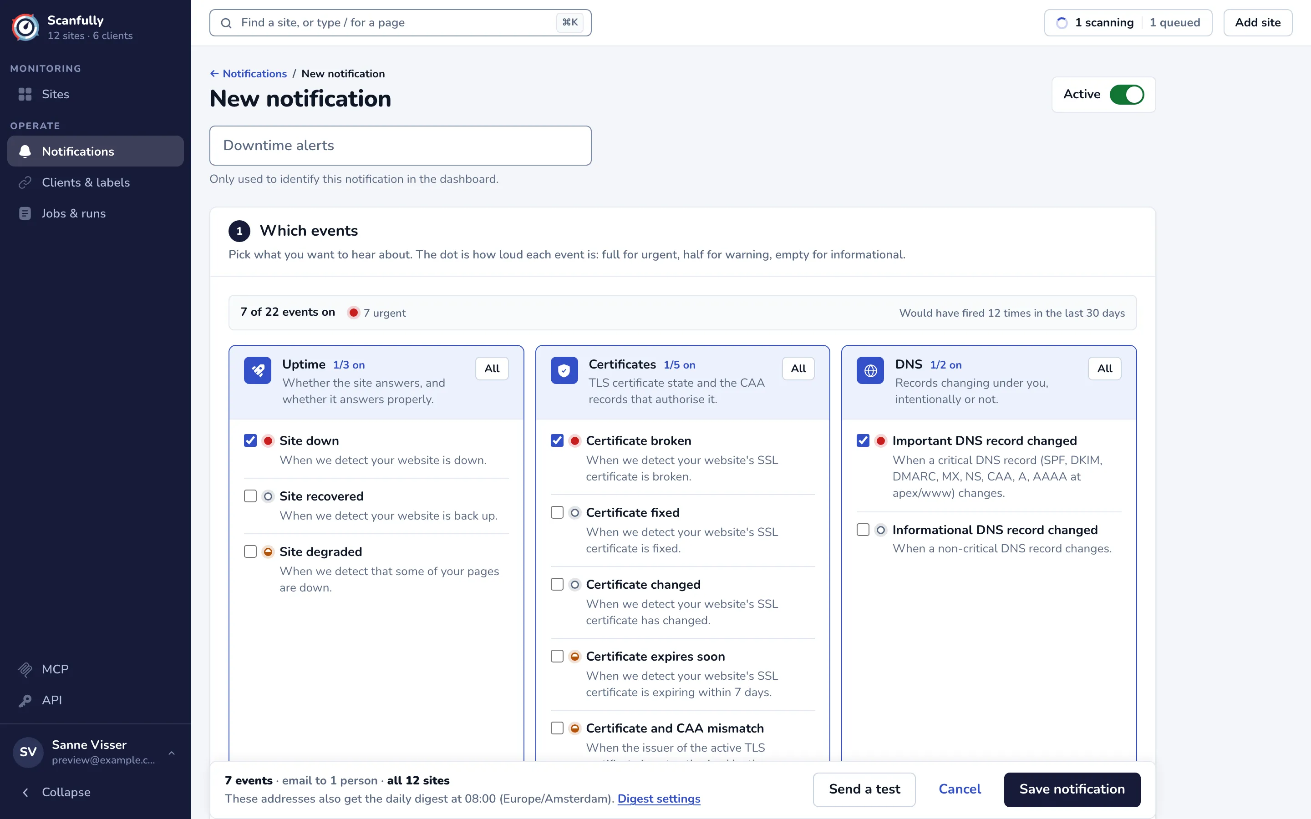Click the DNS globe icon
The image size is (1311, 819).
(870, 370)
